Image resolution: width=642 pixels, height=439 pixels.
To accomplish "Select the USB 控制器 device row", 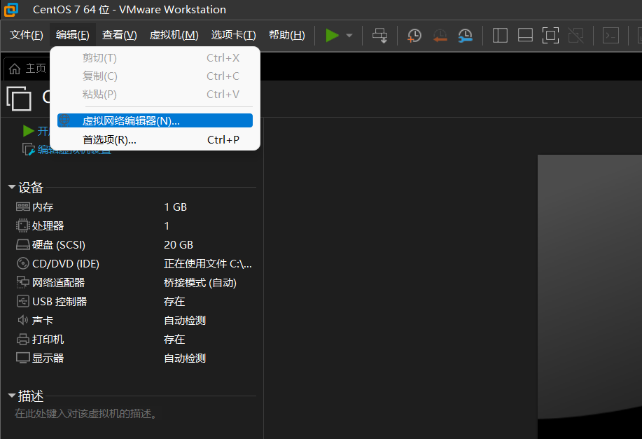I will (134, 301).
